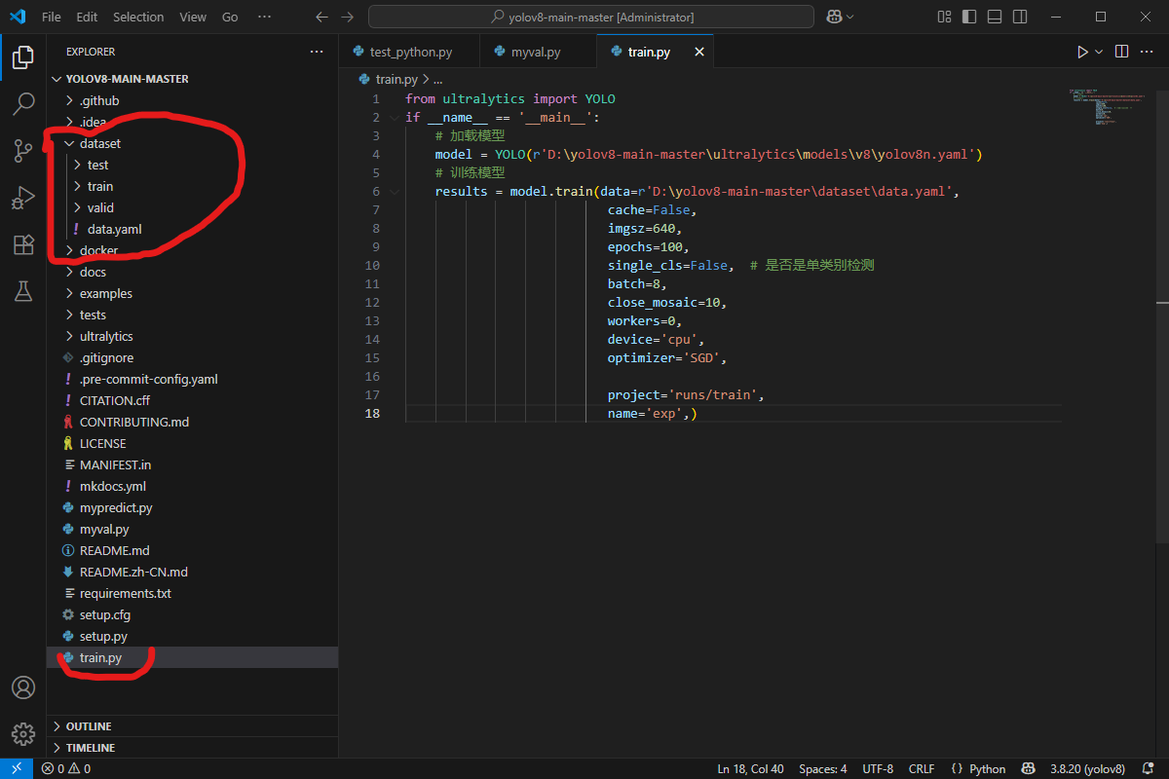1169x779 pixels.
Task: Open the Run and Debug view
Action: [x=23, y=198]
